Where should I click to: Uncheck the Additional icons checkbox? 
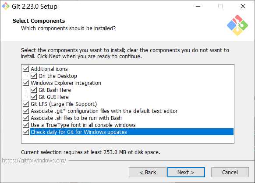pos(26,69)
